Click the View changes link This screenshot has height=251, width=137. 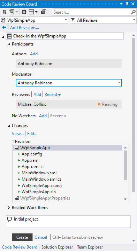18,134
